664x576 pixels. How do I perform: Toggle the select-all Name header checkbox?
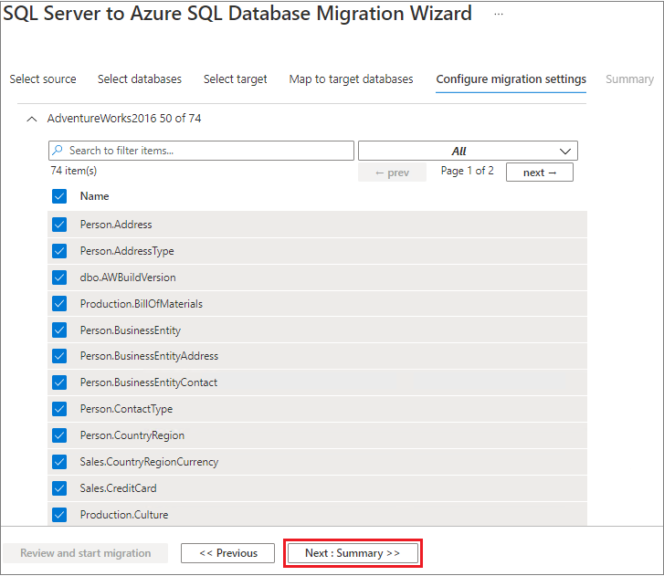click(59, 196)
